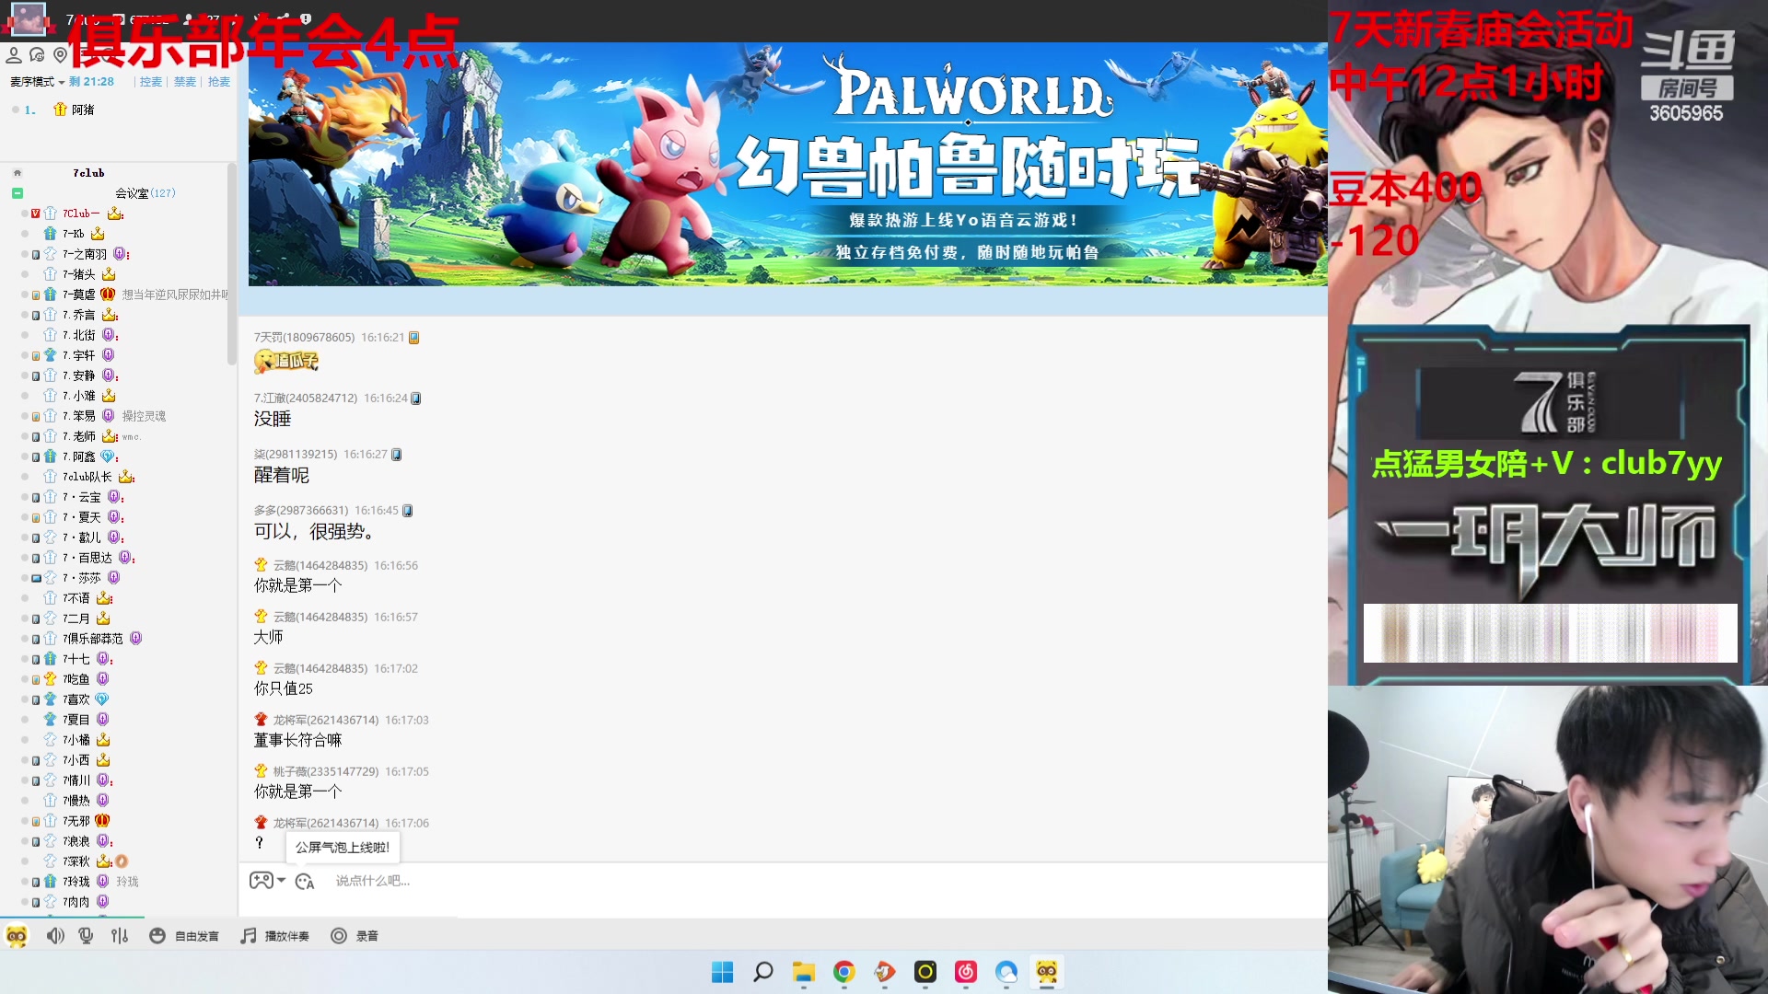Select user 7俱乐部蒜苑 in member list
Screen dimensions: 1768x994
click(x=93, y=639)
